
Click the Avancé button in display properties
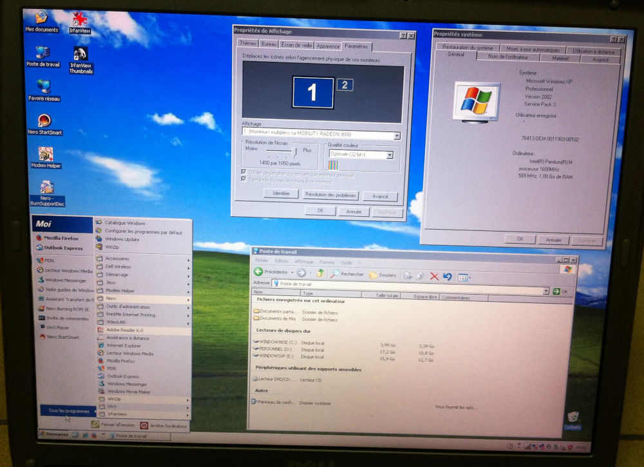(x=380, y=197)
